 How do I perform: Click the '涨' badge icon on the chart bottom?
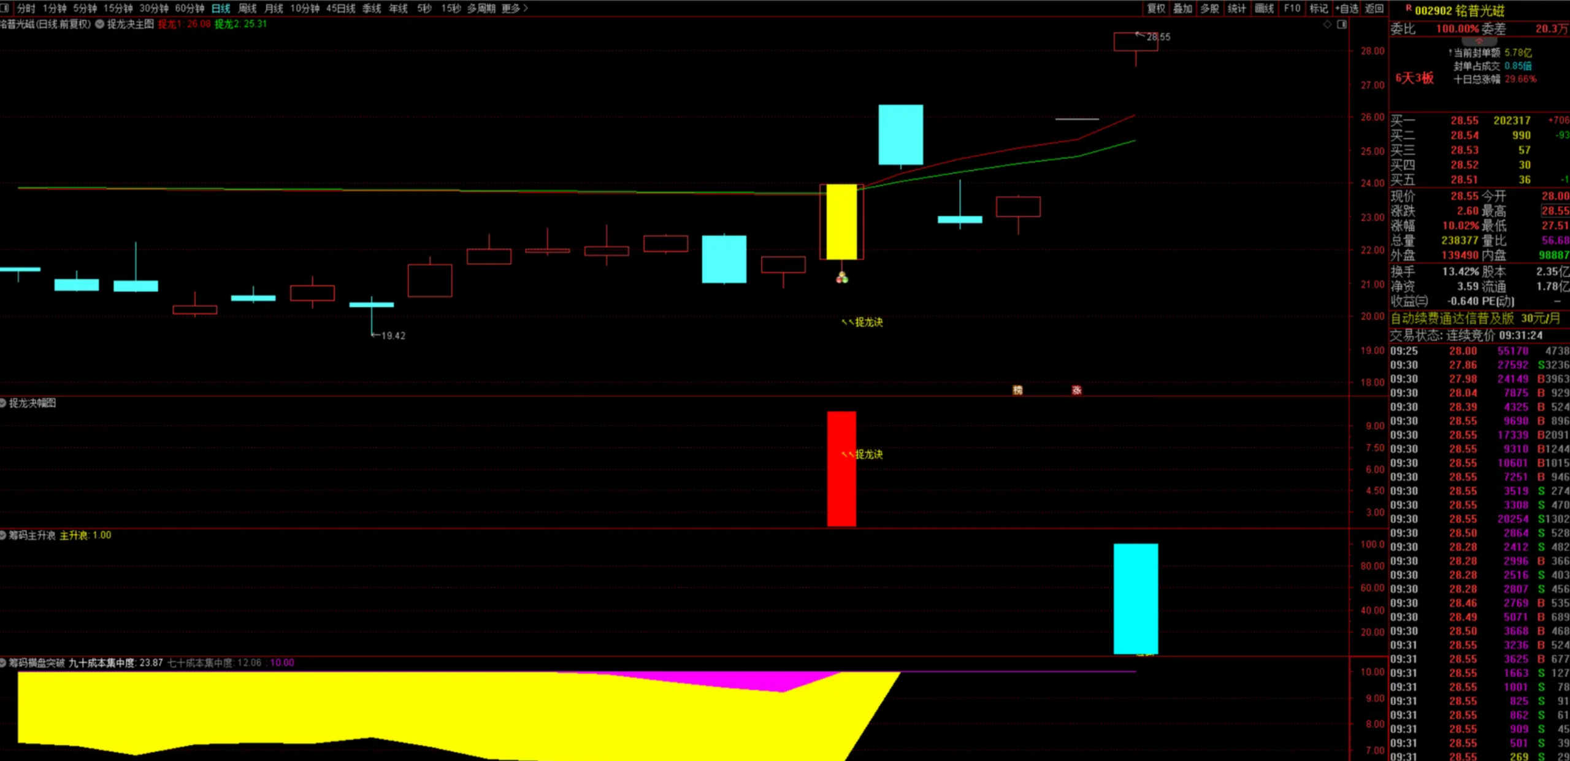[1076, 390]
